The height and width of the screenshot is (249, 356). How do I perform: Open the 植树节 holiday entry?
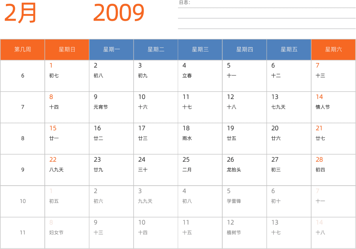pos(234,233)
